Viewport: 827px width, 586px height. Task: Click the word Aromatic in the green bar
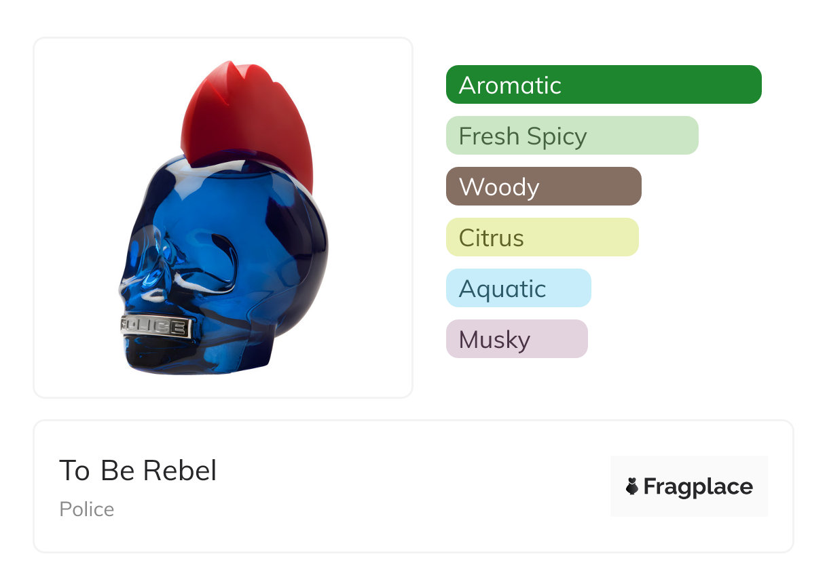click(510, 85)
